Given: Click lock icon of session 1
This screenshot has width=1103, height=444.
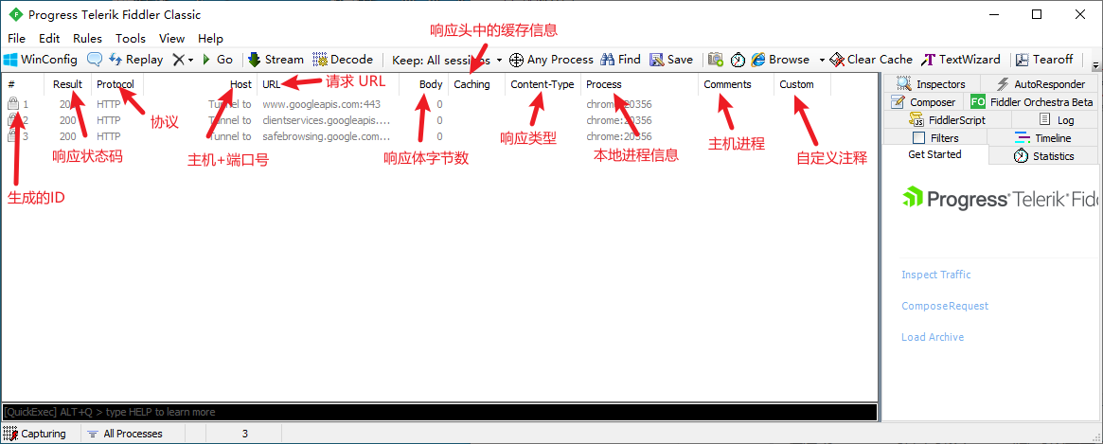Looking at the screenshot, I should [12, 104].
